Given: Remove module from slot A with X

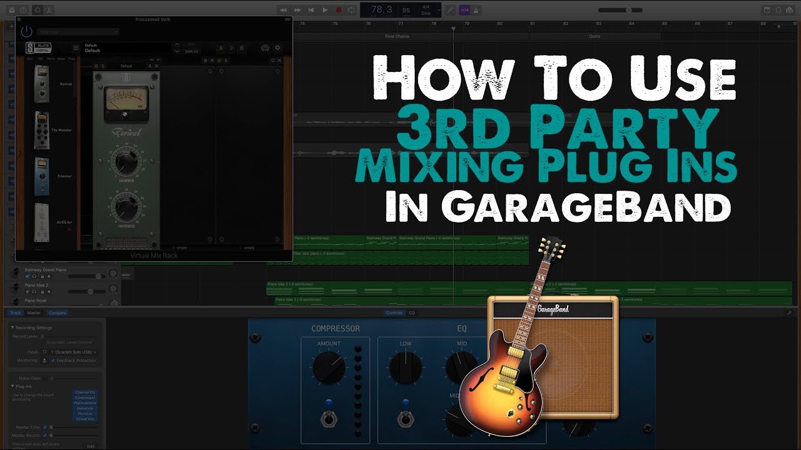Looking at the screenshot, I should [x=156, y=66].
